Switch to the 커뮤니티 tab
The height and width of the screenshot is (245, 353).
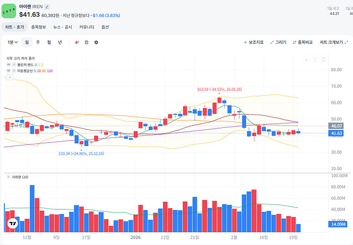coord(87,27)
